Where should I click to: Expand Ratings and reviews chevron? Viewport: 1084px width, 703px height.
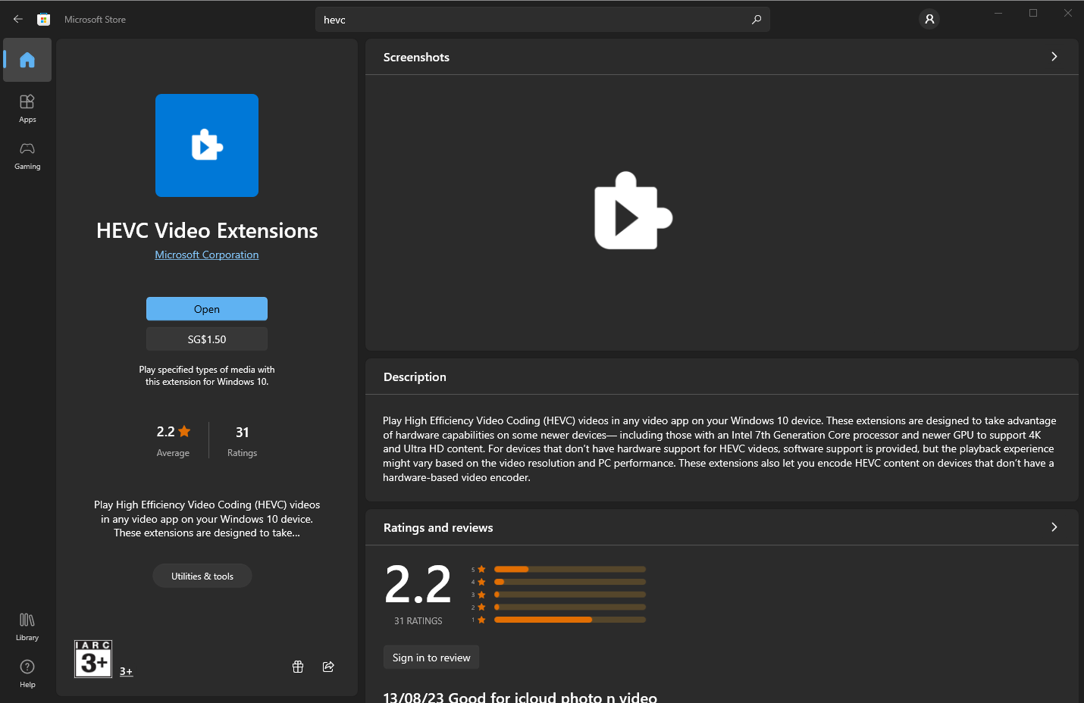(x=1054, y=527)
